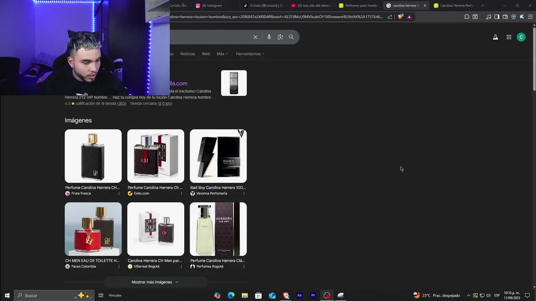This screenshot has width=536, height=301.
Task: Open the Exito.com CH Men image
Action: click(x=156, y=156)
